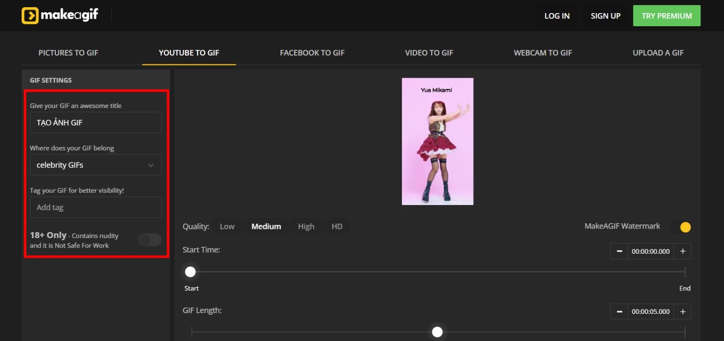Click the Try Premium button

(x=667, y=16)
